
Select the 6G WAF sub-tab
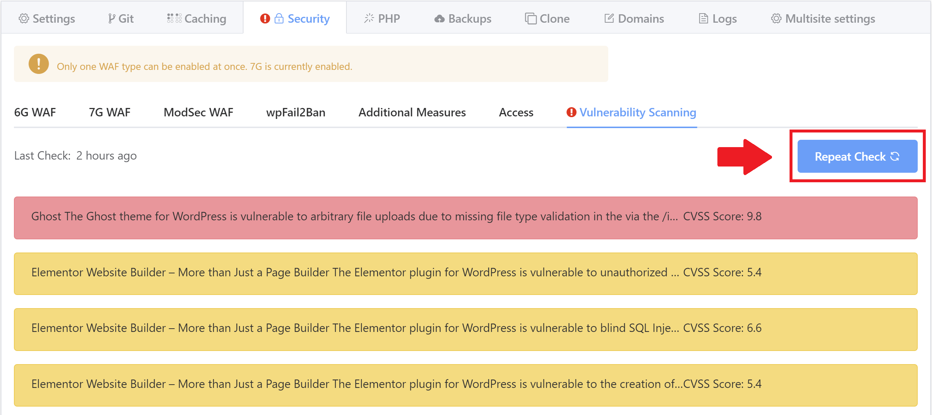point(35,112)
